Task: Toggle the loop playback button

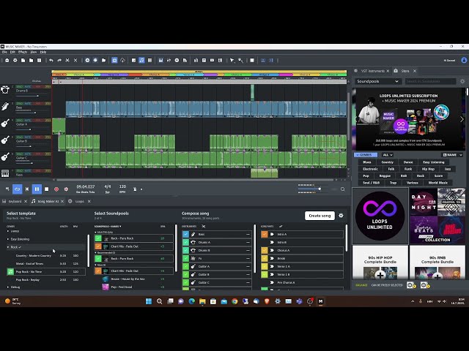Action: (18, 189)
